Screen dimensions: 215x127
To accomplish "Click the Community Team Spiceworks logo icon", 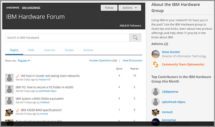I will click(156, 64).
